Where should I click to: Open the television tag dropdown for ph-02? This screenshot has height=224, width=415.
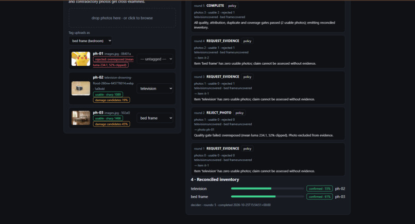pyautogui.click(x=155, y=88)
